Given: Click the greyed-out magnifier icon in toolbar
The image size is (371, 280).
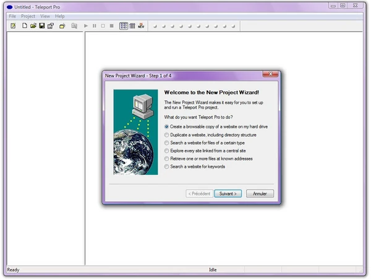Looking at the screenshot, I should 74,26.
